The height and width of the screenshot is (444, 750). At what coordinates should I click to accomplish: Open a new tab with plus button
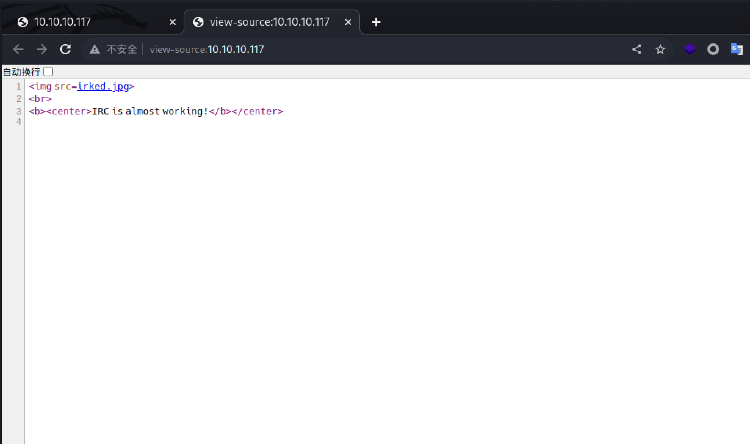tap(376, 22)
